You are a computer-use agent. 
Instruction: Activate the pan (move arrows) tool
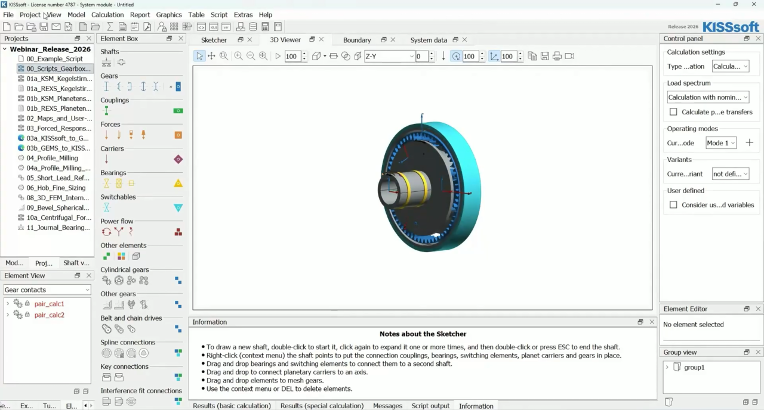point(211,56)
